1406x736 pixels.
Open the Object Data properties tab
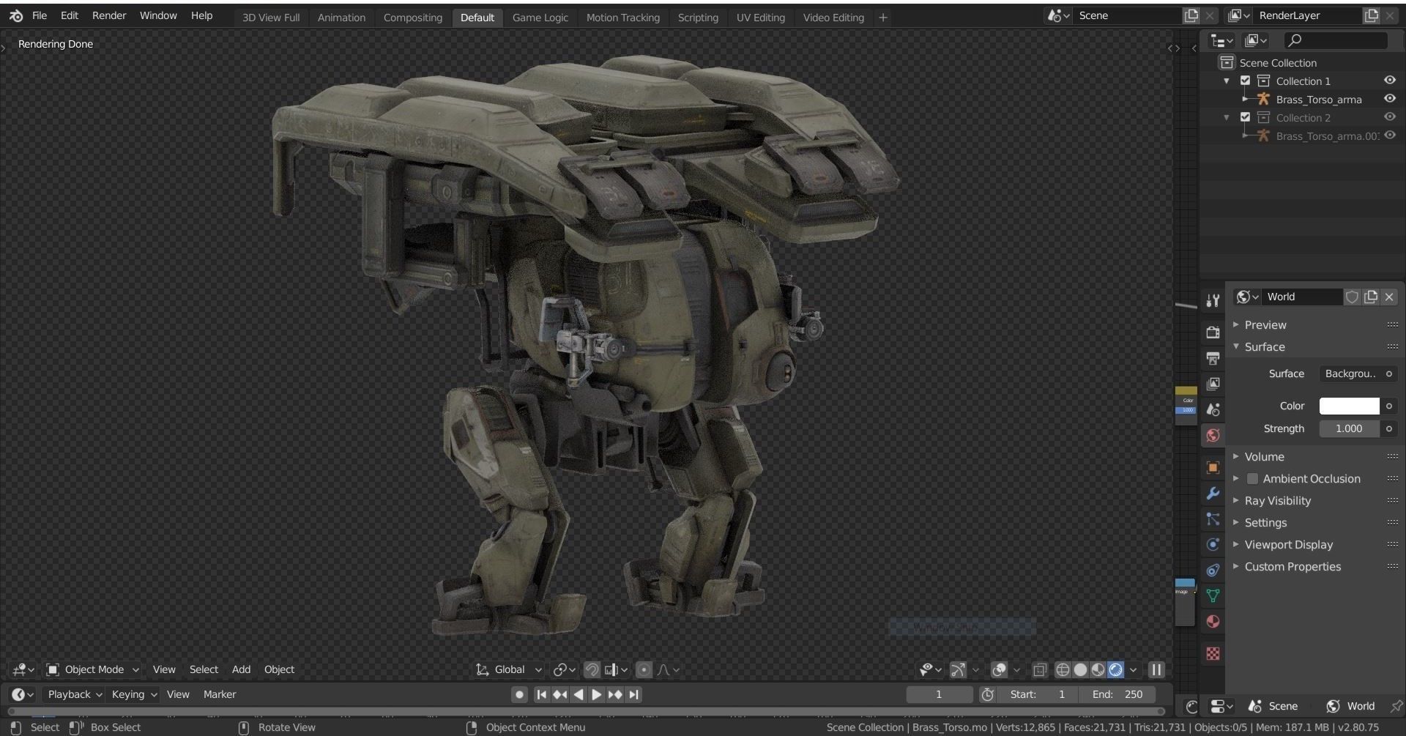point(1213,595)
